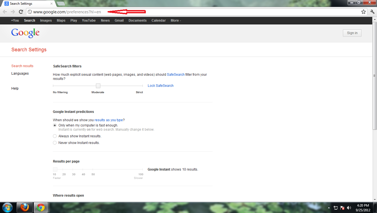Open new tab button
Viewport: 377px width, 213px height.
[x=61, y=4]
